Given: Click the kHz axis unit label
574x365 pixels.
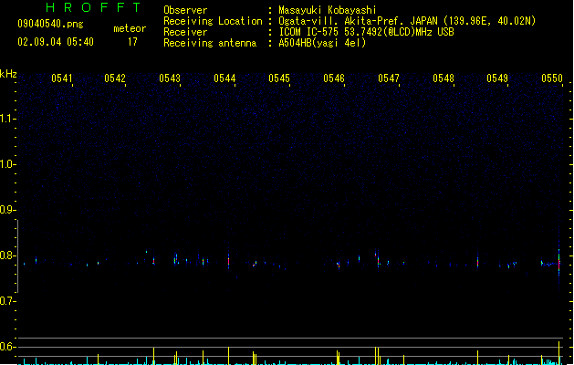Looking at the screenshot, I should tap(8, 74).
